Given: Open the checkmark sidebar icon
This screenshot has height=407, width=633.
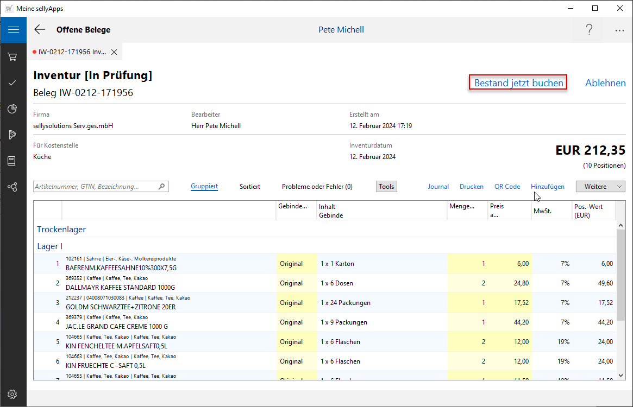Looking at the screenshot, I should 12,83.
